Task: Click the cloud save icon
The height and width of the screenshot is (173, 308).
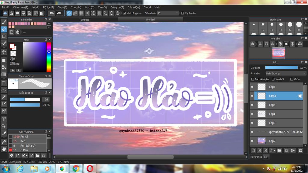Action: click(x=5, y=13)
